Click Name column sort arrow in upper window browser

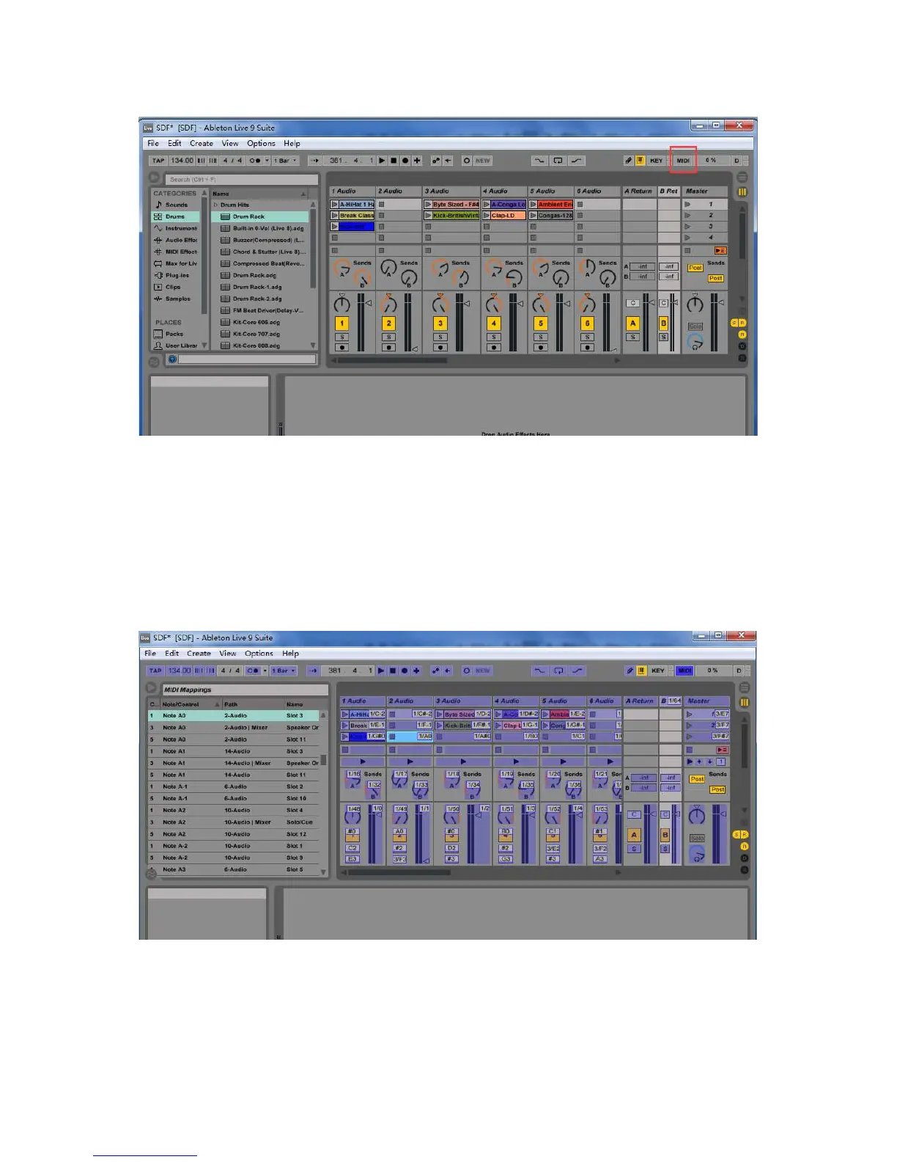(x=303, y=194)
